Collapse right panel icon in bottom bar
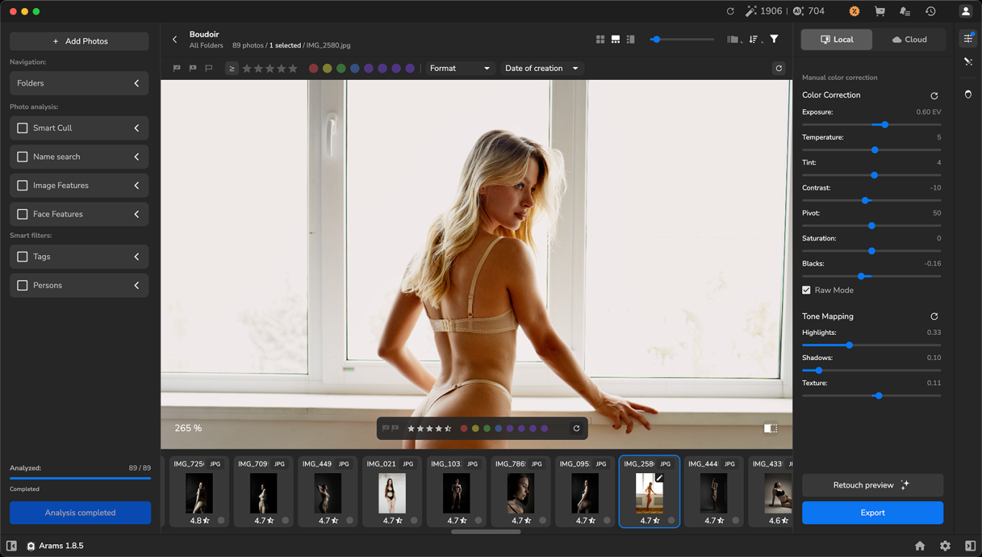982x557 pixels. 970,546
